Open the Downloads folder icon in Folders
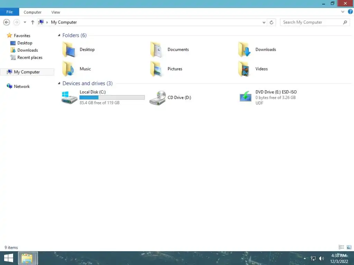The image size is (354, 265). coord(244,50)
